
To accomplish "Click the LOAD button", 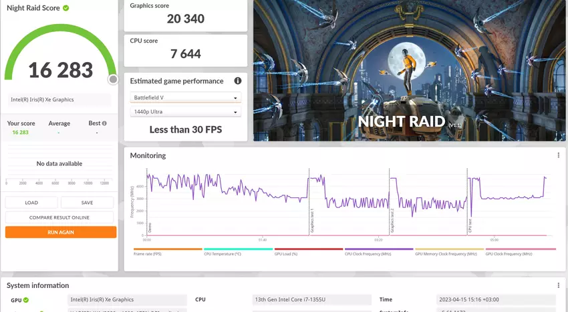I will pyautogui.click(x=31, y=203).
